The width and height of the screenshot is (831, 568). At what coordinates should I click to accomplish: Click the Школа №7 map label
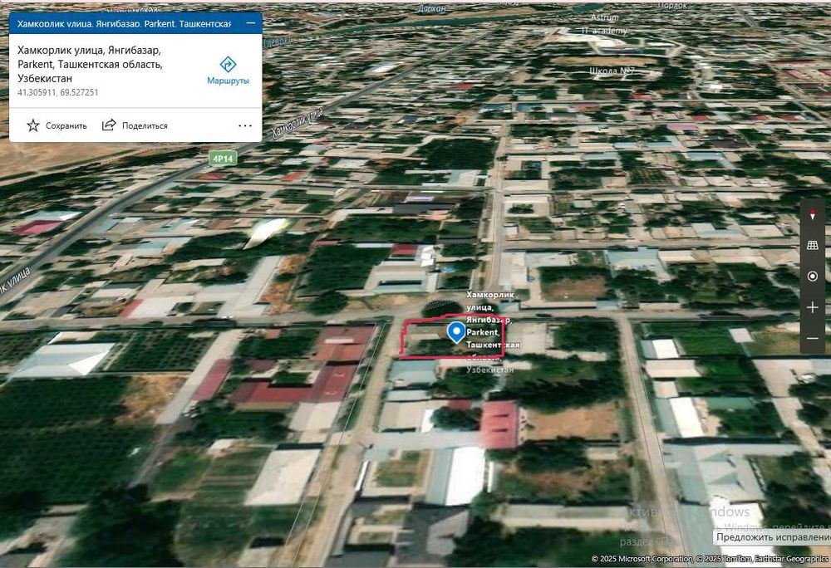612,71
